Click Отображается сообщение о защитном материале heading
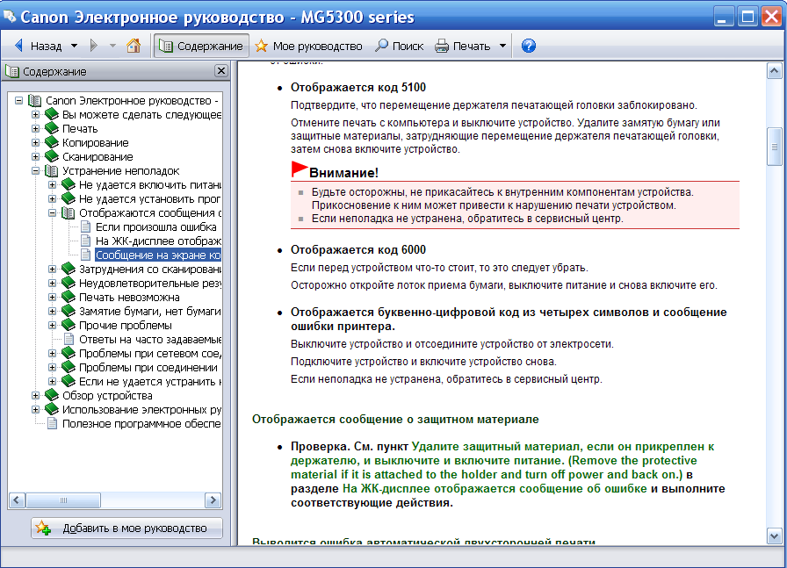 click(x=395, y=419)
